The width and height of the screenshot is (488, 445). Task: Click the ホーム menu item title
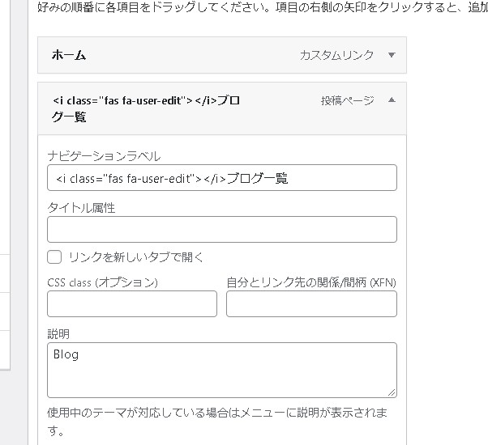[69, 55]
